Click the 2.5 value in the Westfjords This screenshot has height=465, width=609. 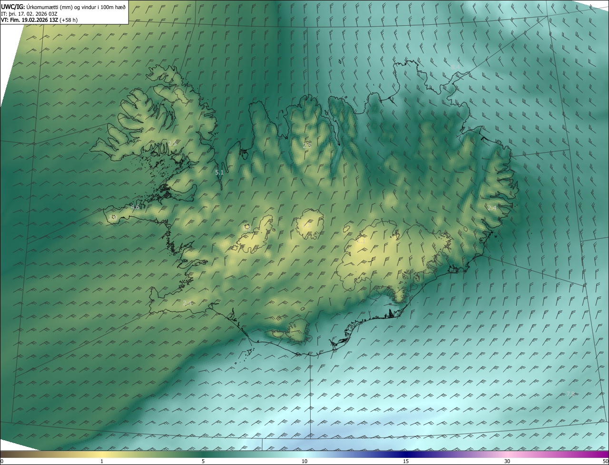172,143
